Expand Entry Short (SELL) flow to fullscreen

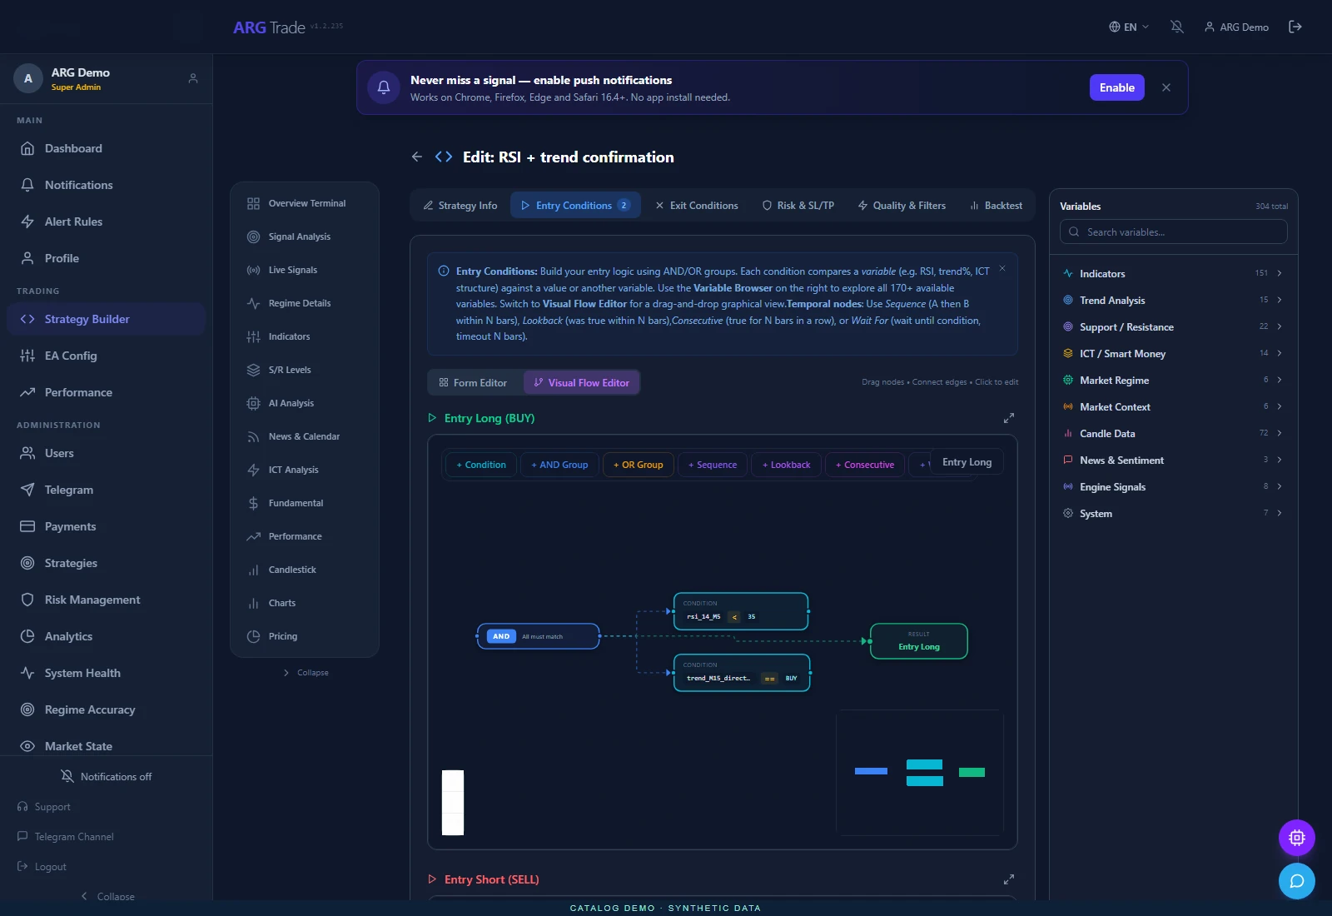pyautogui.click(x=1009, y=879)
